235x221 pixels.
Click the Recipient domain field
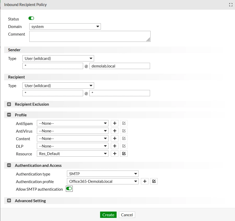pos(120,93)
